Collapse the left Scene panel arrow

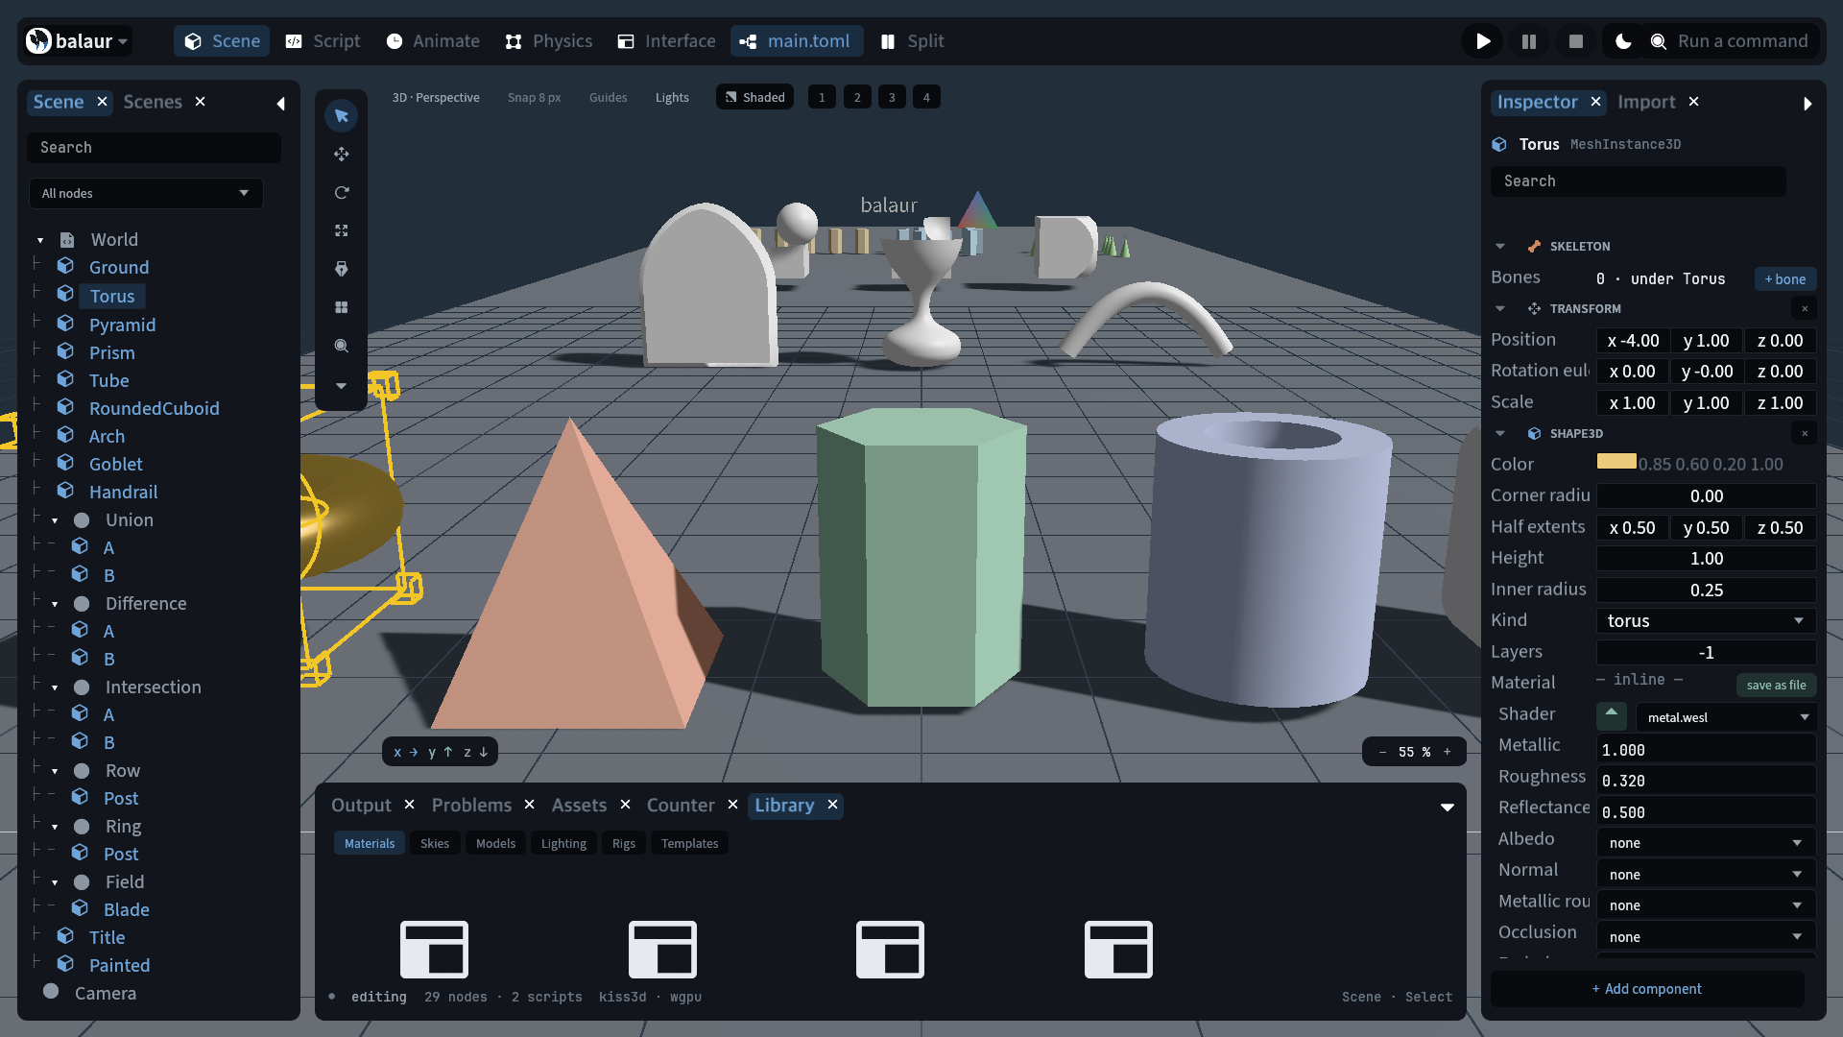(x=280, y=103)
